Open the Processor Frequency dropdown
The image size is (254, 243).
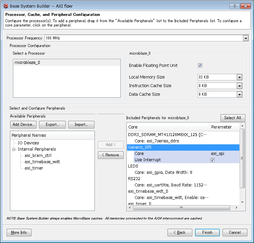point(245,38)
